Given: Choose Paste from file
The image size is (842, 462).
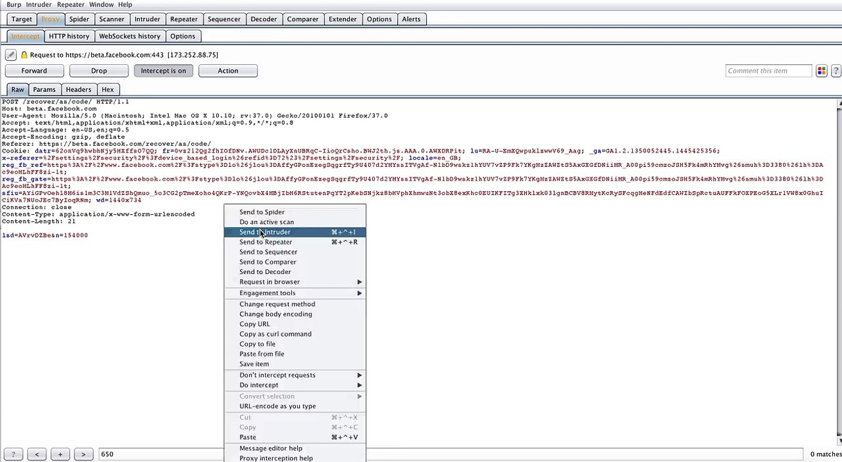Looking at the screenshot, I should coord(295,354).
